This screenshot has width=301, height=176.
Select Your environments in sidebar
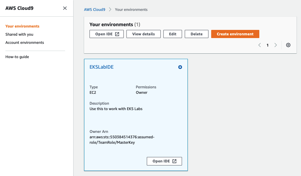tap(22, 26)
